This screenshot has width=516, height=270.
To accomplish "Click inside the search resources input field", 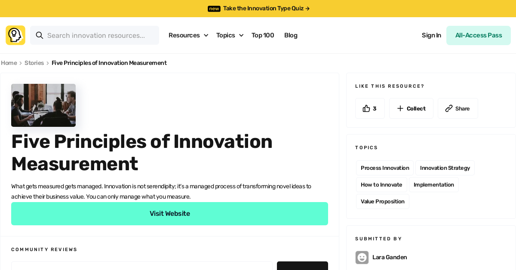I will click(99, 35).
